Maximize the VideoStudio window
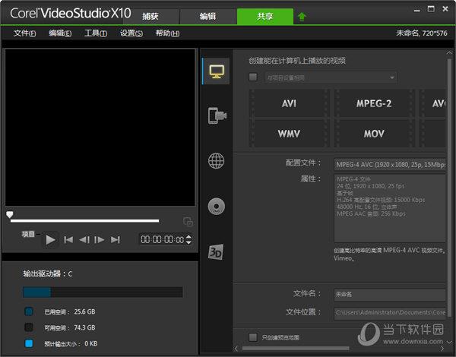This screenshot has width=456, height=357. point(431,9)
